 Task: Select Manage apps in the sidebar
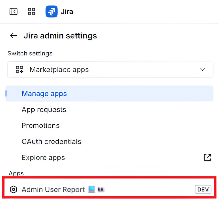(44, 93)
